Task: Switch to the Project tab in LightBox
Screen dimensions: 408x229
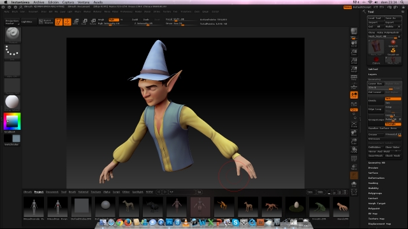Action: (x=39, y=192)
